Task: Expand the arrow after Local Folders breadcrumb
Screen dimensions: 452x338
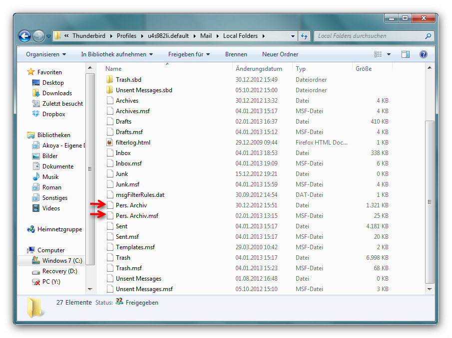Action: pos(264,36)
